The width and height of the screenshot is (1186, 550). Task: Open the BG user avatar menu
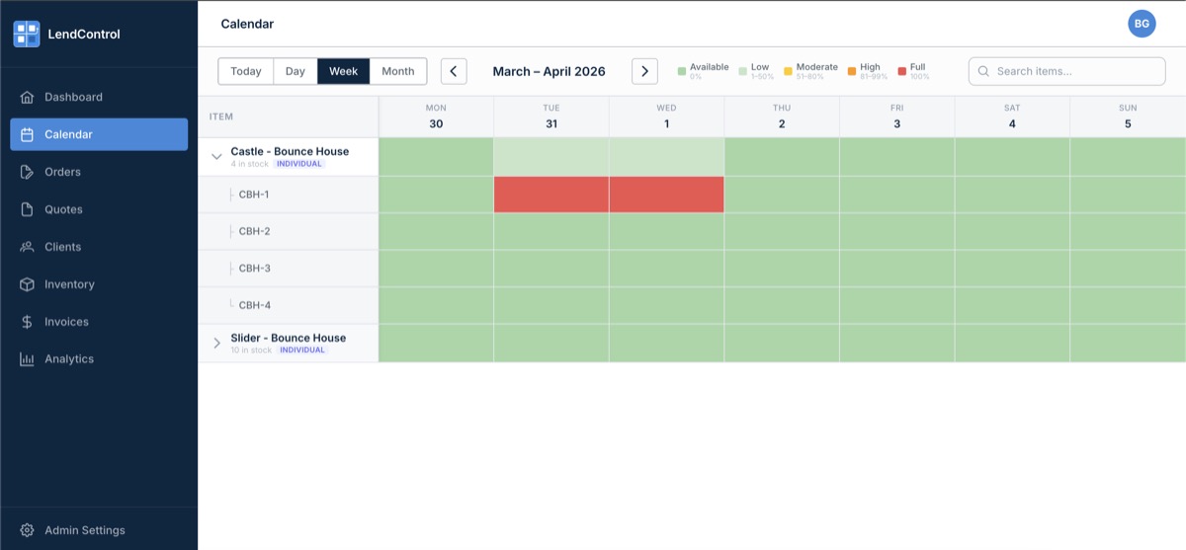[1142, 24]
